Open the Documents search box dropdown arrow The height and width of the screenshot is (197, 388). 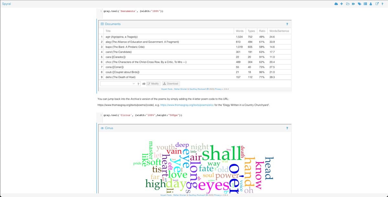[134, 84]
